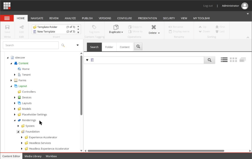Open the NAVIGATE ribbon tab
Viewport: 252px width, 159px height.
click(37, 18)
